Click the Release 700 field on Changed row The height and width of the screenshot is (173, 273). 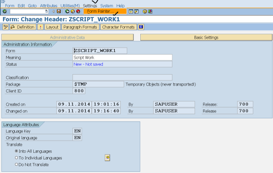pyautogui.click(x=245, y=111)
